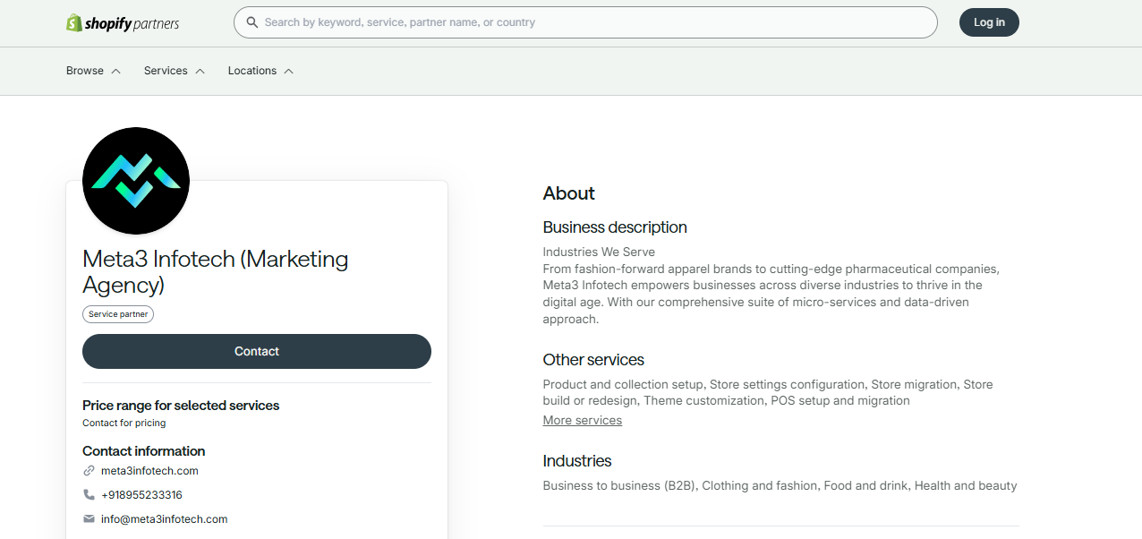Click the phone icon
The width and height of the screenshot is (1142, 539).
click(89, 494)
